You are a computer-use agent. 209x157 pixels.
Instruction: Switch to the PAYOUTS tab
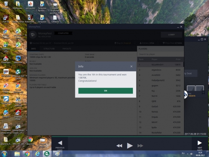pos(67,49)
